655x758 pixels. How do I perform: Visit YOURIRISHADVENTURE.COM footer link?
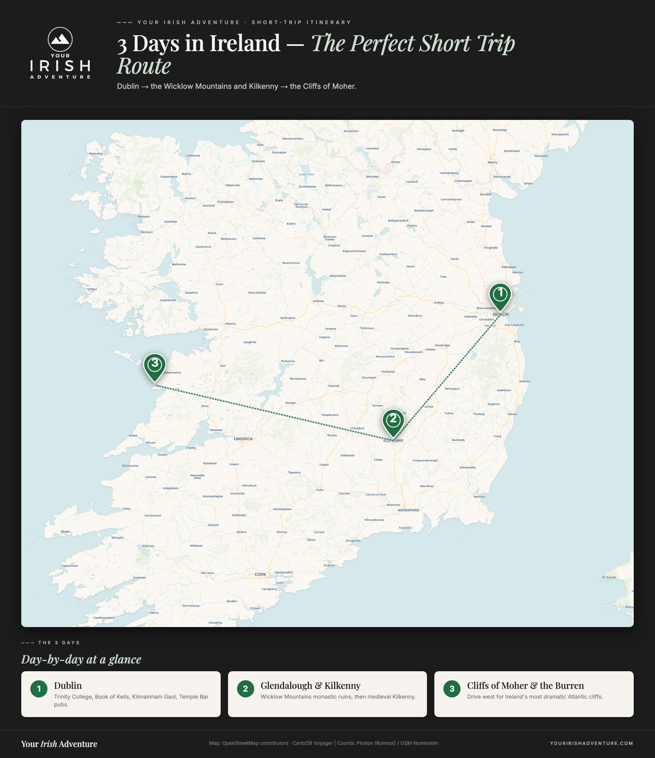pyautogui.click(x=592, y=743)
